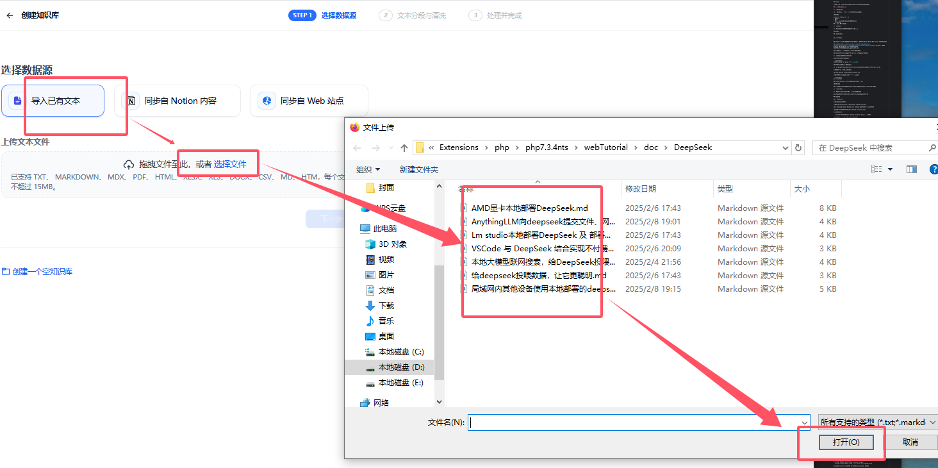
Task: Open the 文档 folder in the sidebar
Action: 379,290
